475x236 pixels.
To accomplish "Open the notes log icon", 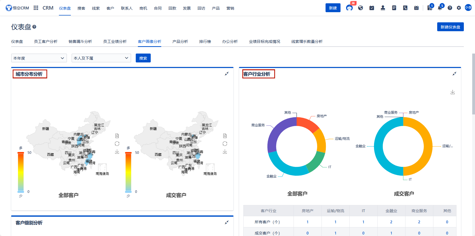I will click(394, 8).
